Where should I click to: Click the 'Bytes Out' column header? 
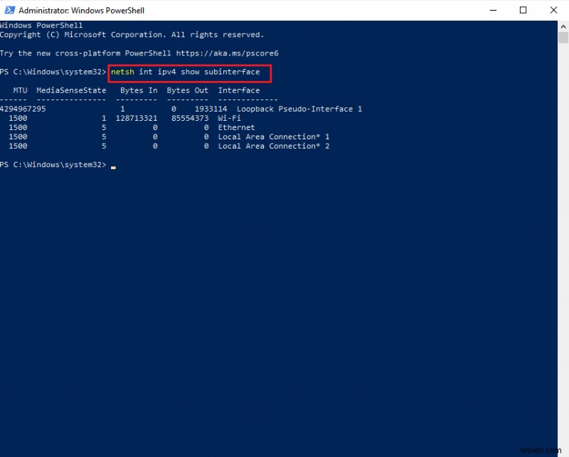coord(188,90)
